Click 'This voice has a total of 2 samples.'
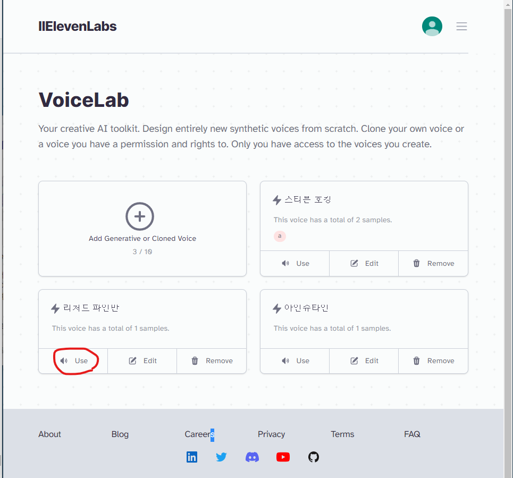The width and height of the screenshot is (513, 478). tap(333, 220)
